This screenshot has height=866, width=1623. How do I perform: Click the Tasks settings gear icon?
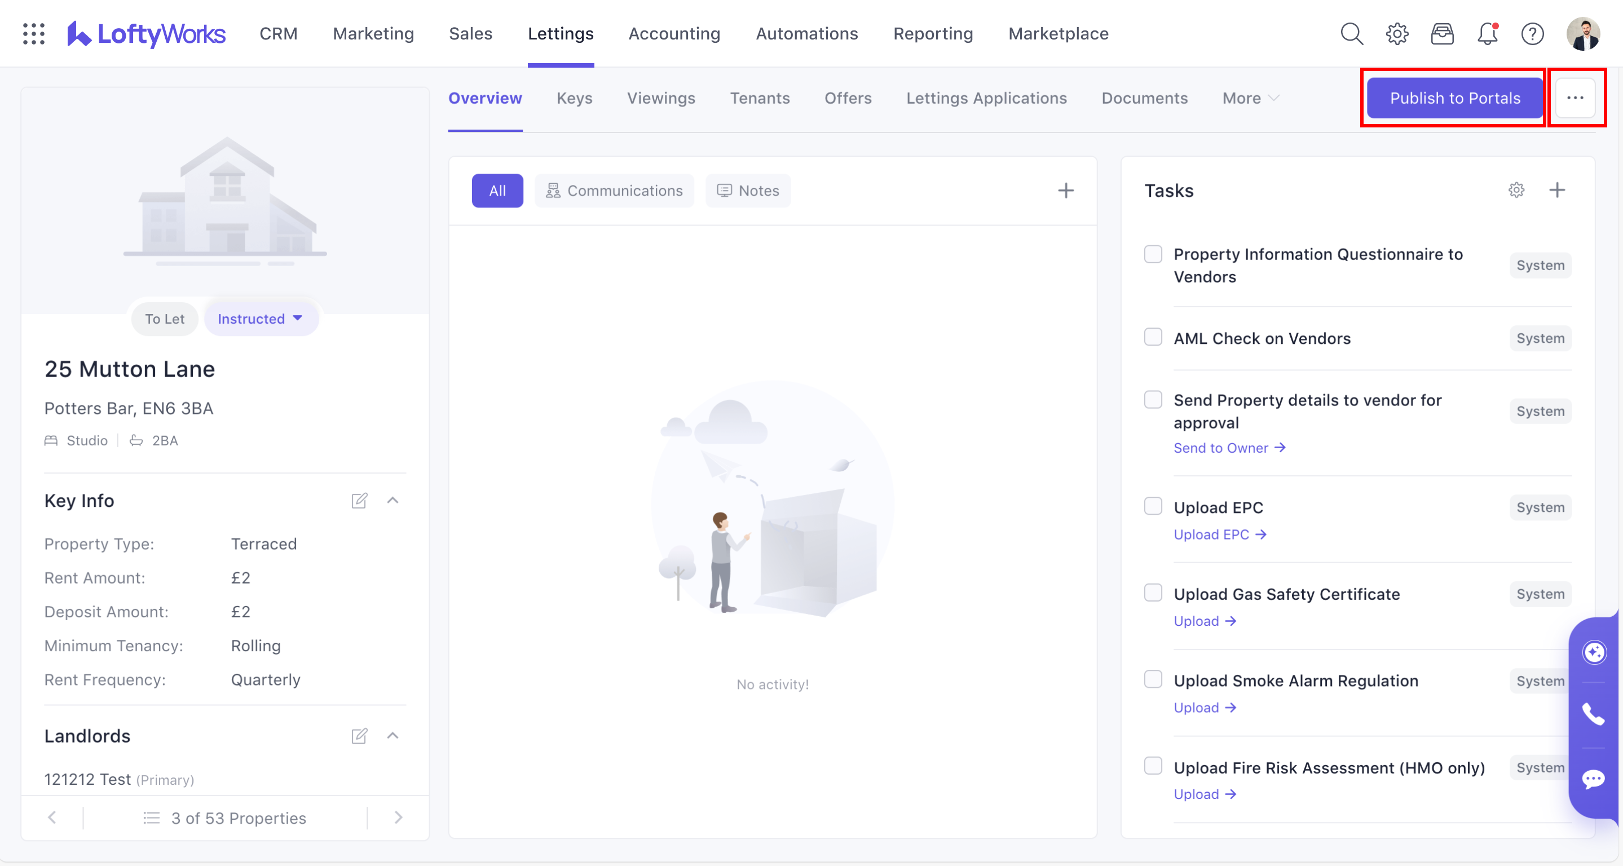[x=1516, y=190]
